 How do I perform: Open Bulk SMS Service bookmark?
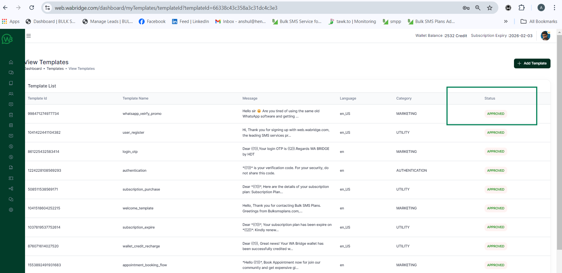[297, 21]
